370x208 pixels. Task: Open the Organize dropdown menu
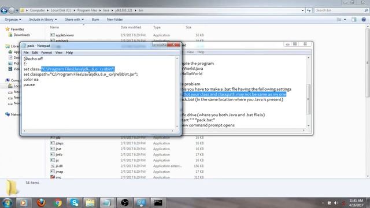(13, 20)
